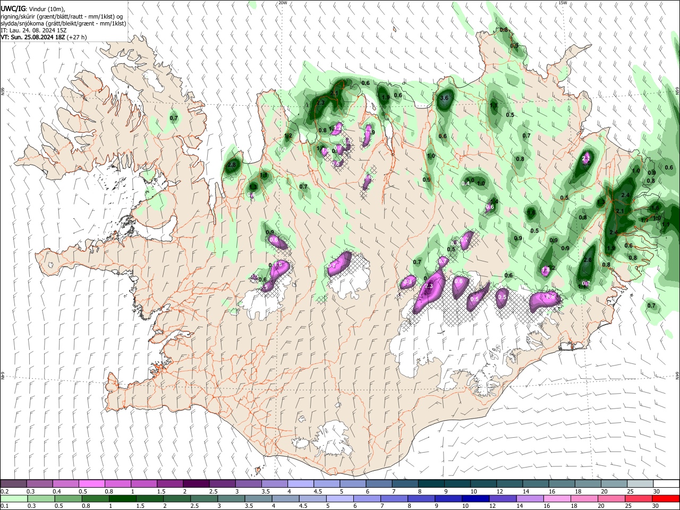Viewport: 680px width, 510px height.
Task: Select the pale lavender 5 swatch on the rain scale
Action: tap(340, 498)
